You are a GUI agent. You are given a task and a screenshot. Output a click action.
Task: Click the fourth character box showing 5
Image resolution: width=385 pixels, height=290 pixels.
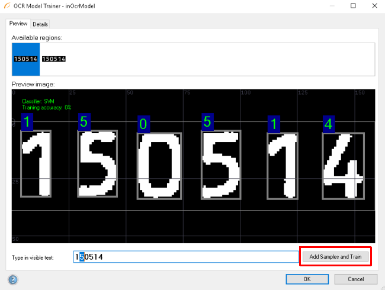[x=220, y=165]
